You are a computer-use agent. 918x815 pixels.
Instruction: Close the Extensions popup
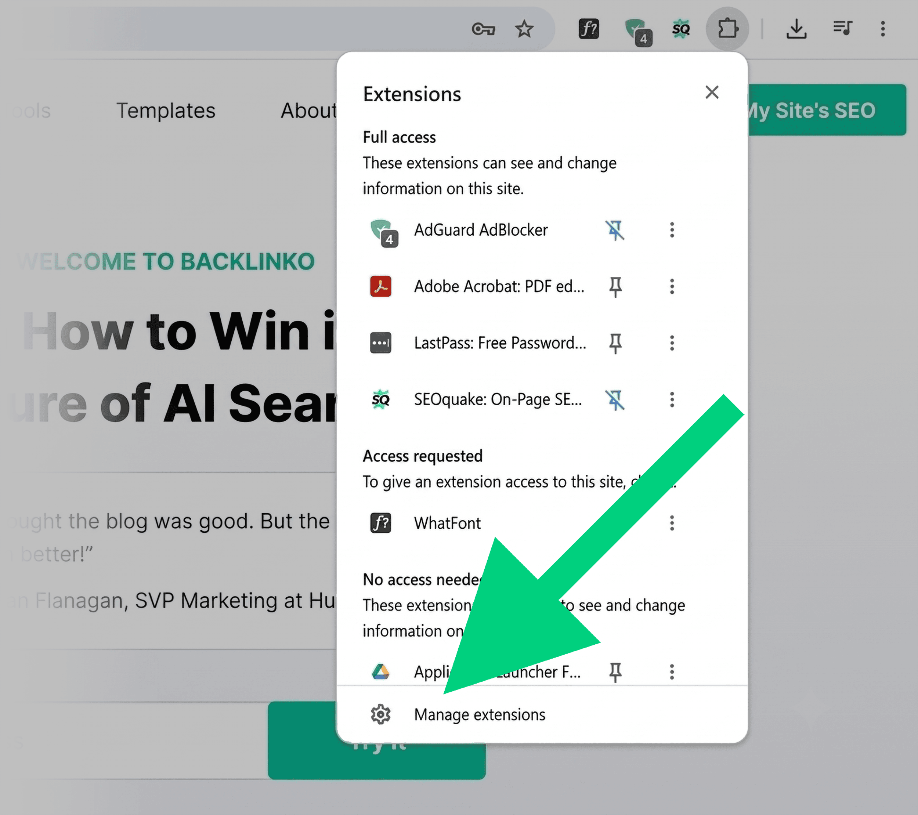[x=712, y=93]
